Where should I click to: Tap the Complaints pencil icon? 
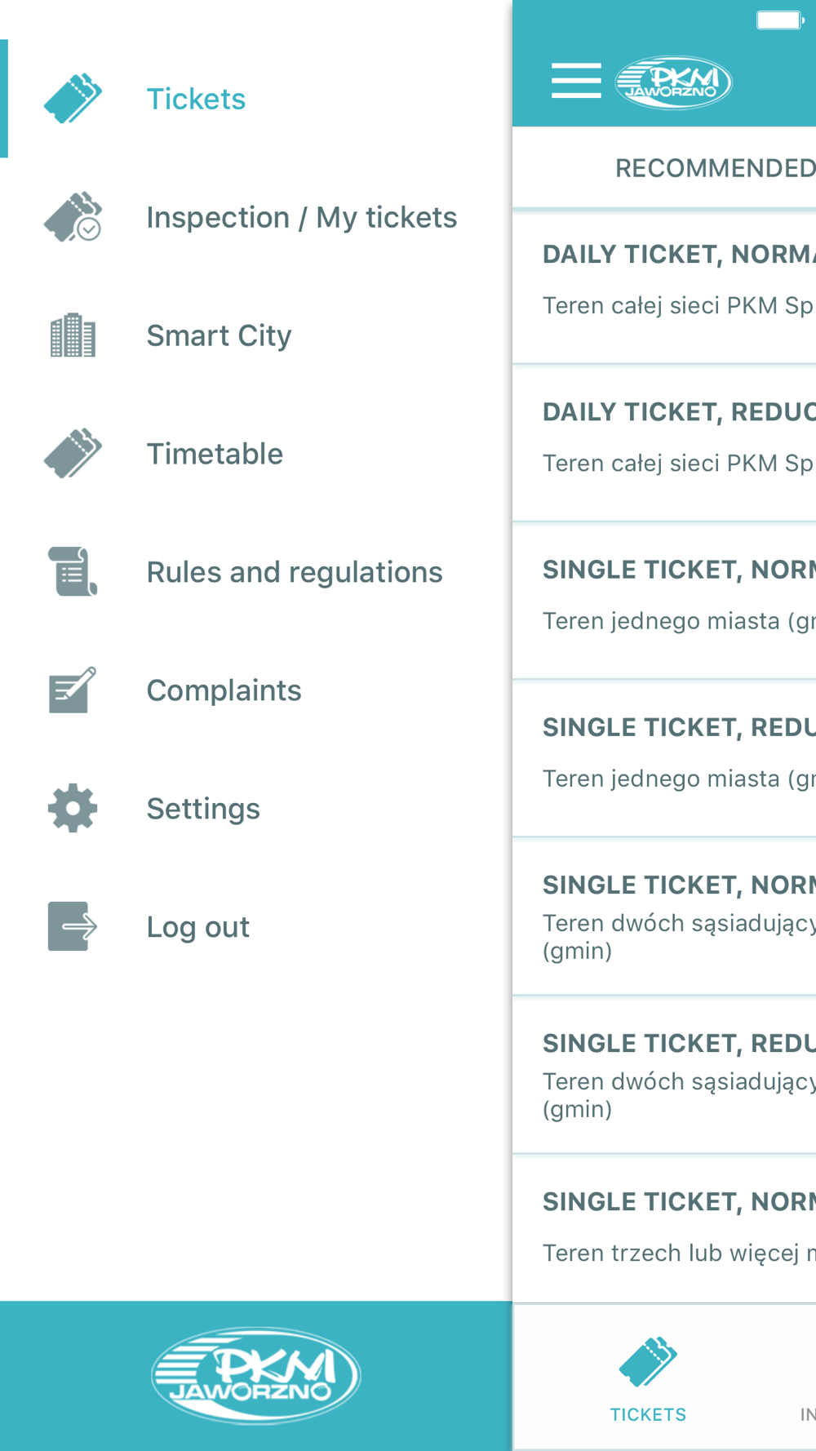[x=73, y=690]
